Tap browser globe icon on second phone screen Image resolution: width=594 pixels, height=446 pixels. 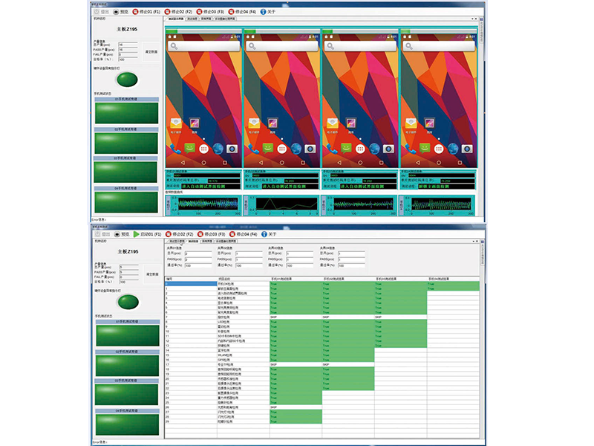297,148
